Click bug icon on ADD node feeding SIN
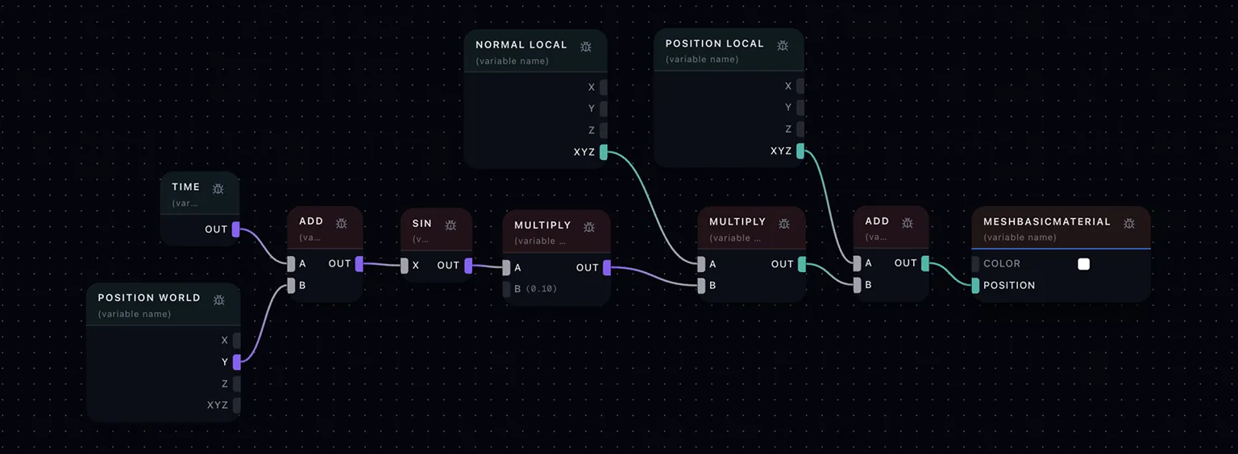 point(342,222)
